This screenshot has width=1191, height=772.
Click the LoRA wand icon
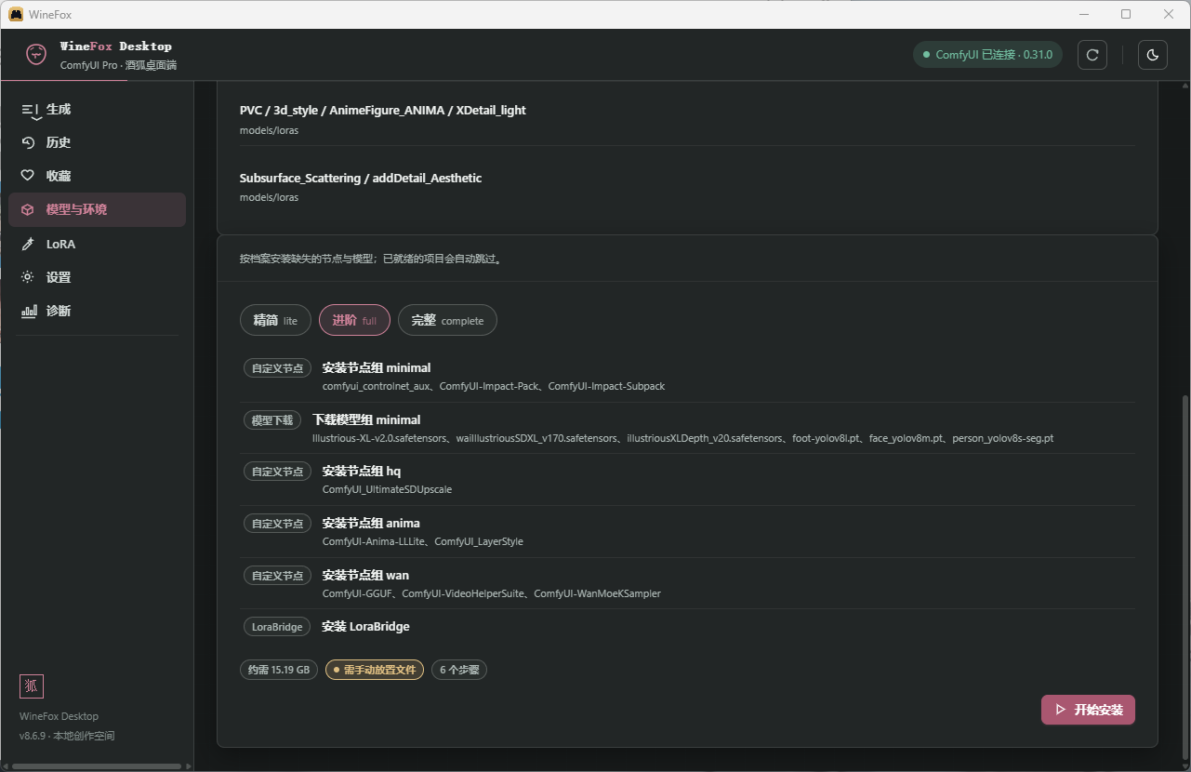click(28, 244)
